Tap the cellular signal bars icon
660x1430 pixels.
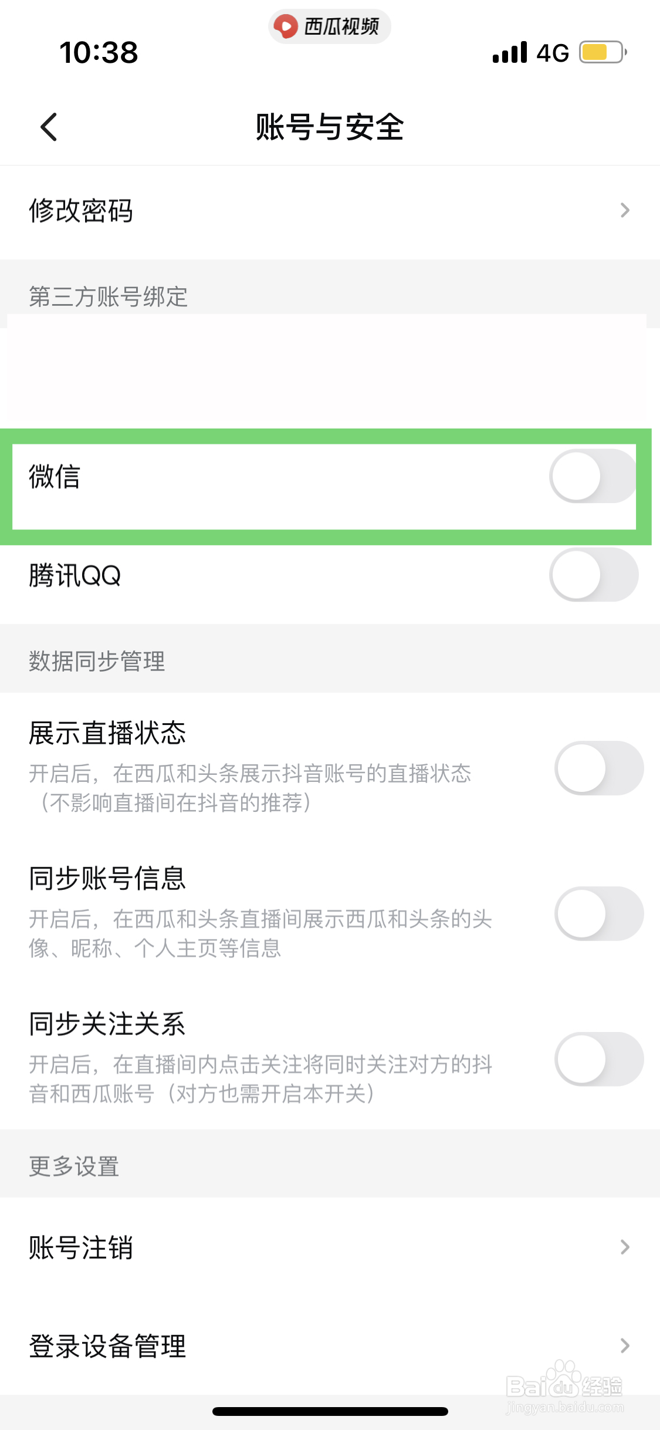coord(510,52)
